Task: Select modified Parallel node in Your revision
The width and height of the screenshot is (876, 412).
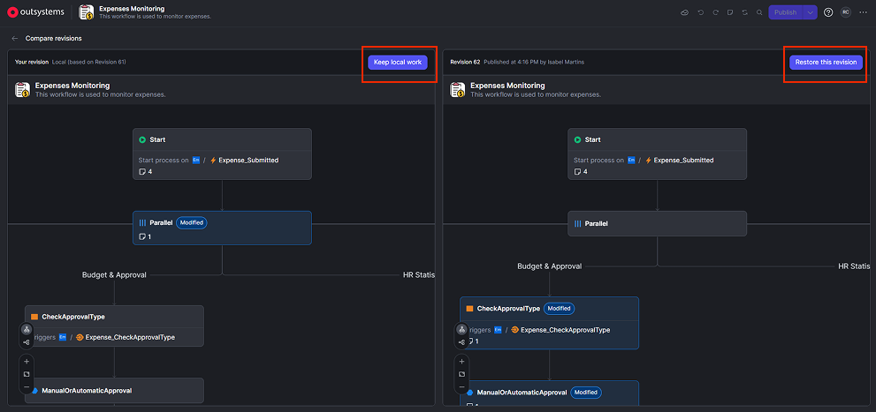Action: click(223, 228)
